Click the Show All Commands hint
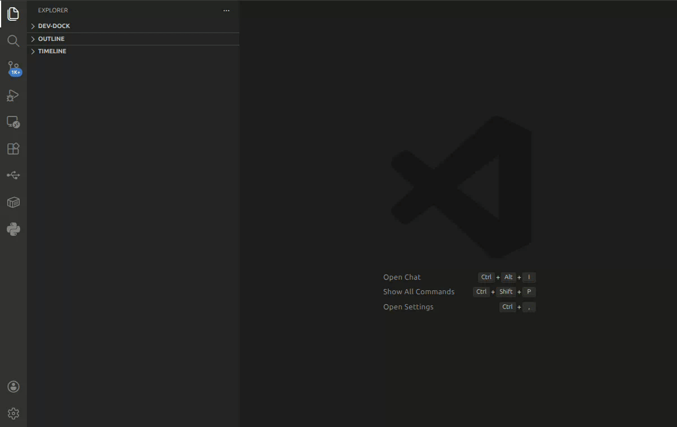Image resolution: width=677 pixels, height=427 pixels. click(x=419, y=291)
